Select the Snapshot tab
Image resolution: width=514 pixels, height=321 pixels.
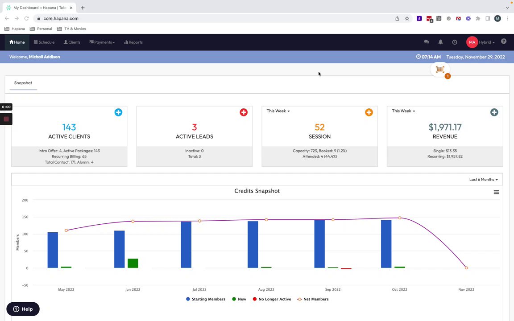pyautogui.click(x=23, y=83)
